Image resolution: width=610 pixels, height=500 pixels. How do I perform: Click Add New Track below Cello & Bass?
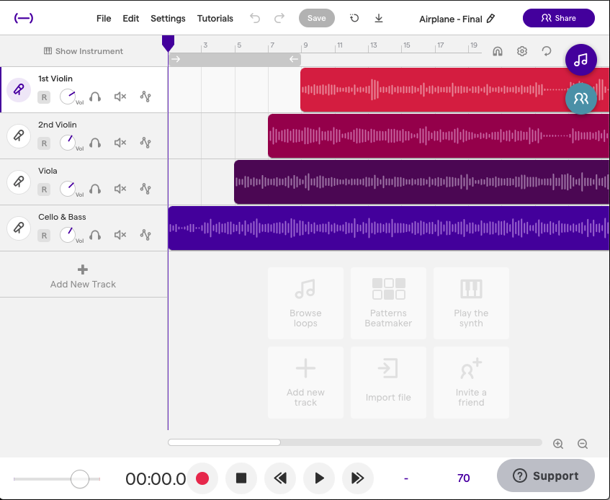point(82,274)
